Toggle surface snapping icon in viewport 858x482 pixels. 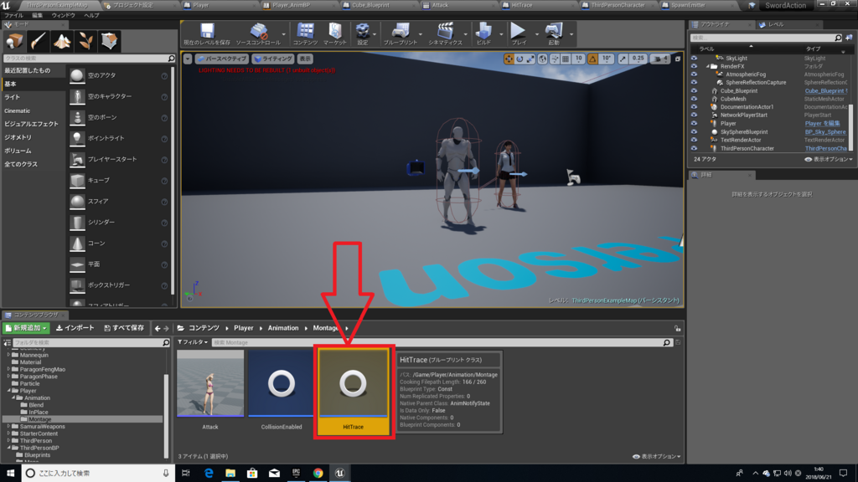coord(555,59)
